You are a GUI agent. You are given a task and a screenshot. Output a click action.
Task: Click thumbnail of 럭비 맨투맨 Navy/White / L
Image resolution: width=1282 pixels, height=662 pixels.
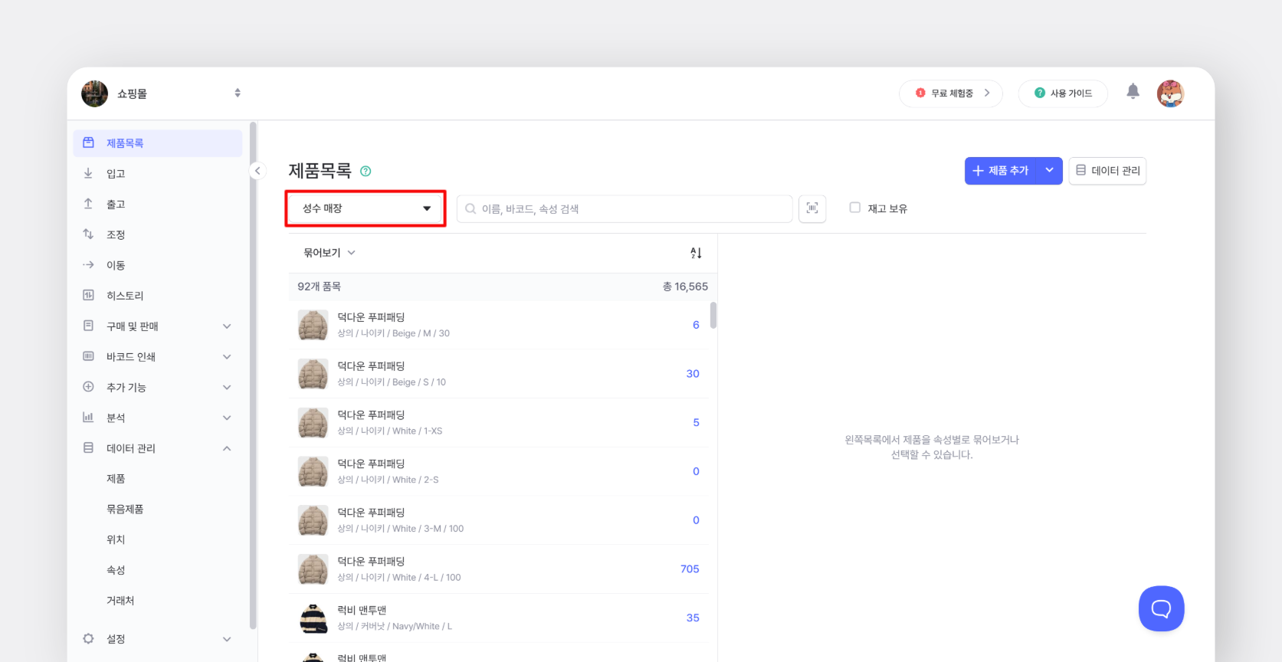pos(313,618)
